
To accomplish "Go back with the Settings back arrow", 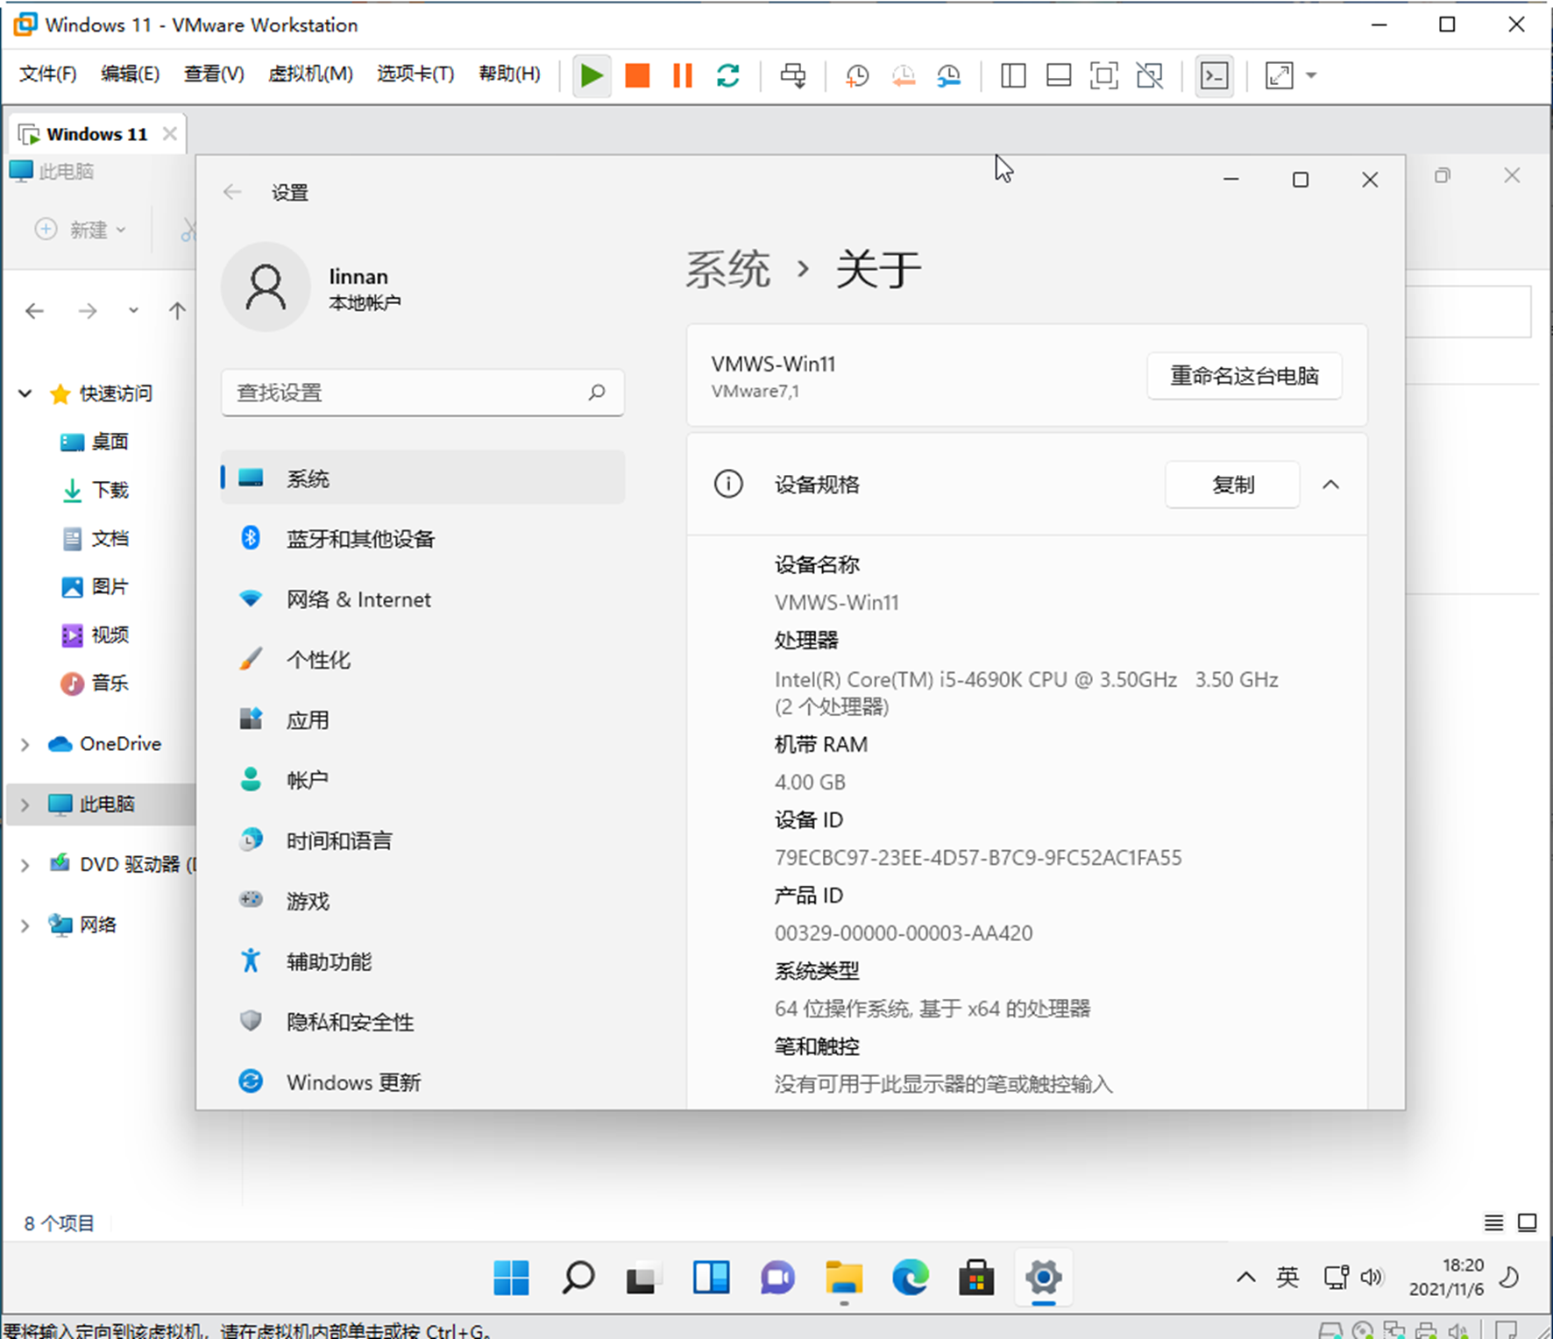I will [x=232, y=192].
